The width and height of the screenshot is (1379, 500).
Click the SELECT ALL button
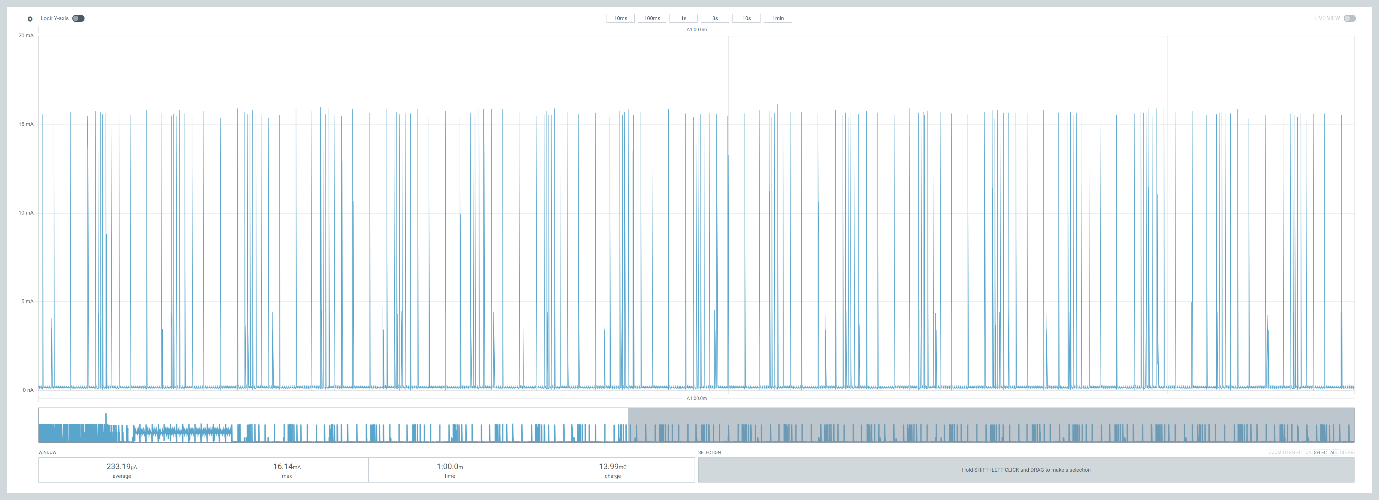coord(1325,452)
